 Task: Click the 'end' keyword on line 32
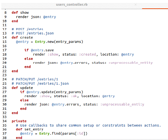tap(15, 113)
